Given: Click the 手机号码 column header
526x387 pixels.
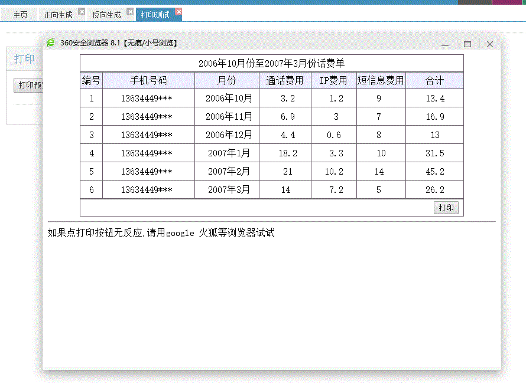Looking at the screenshot, I should (x=148, y=80).
